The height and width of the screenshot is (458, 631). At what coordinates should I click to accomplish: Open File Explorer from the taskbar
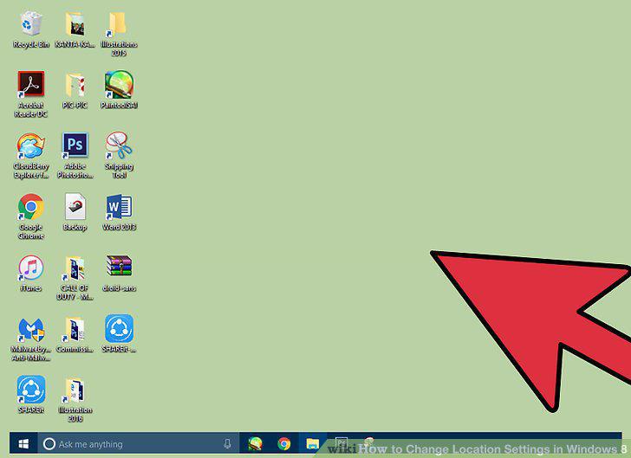coord(313,444)
